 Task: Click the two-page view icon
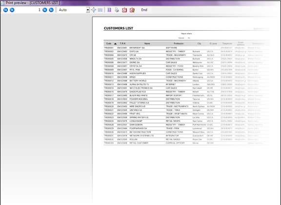tap(100, 10)
